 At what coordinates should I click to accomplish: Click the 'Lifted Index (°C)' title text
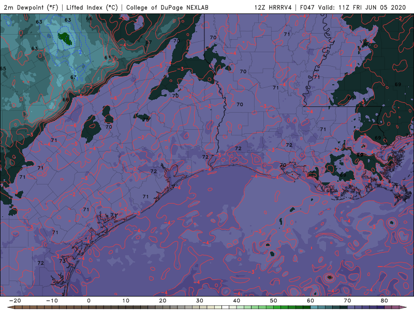point(92,7)
